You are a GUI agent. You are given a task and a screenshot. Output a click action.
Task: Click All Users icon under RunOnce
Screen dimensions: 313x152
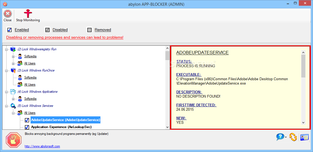point(20,85)
